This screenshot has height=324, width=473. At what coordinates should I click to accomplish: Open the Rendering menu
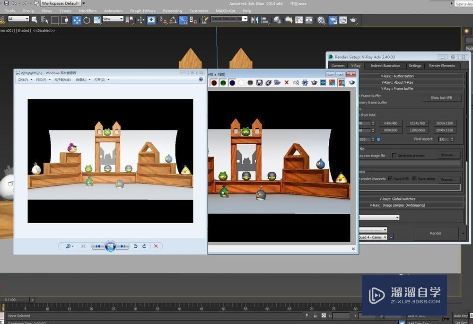[172, 11]
